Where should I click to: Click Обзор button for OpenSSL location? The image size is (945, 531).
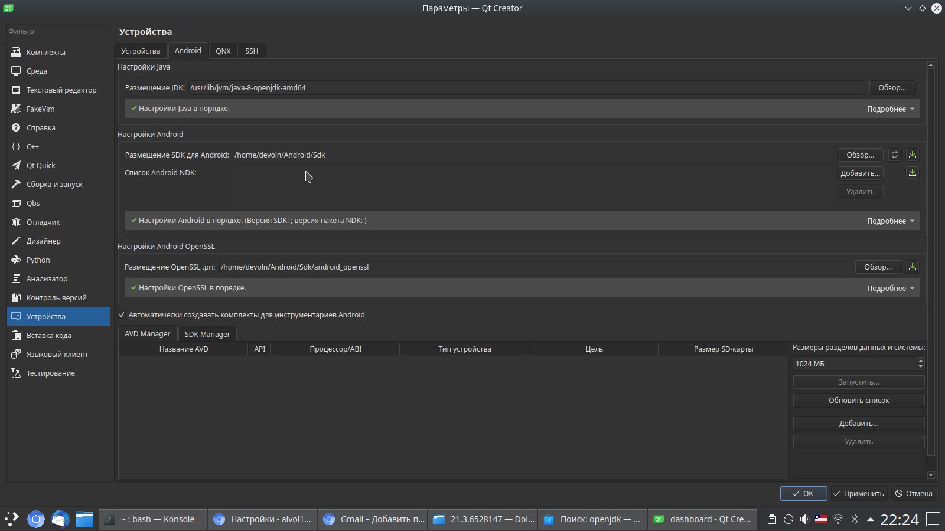click(x=878, y=267)
